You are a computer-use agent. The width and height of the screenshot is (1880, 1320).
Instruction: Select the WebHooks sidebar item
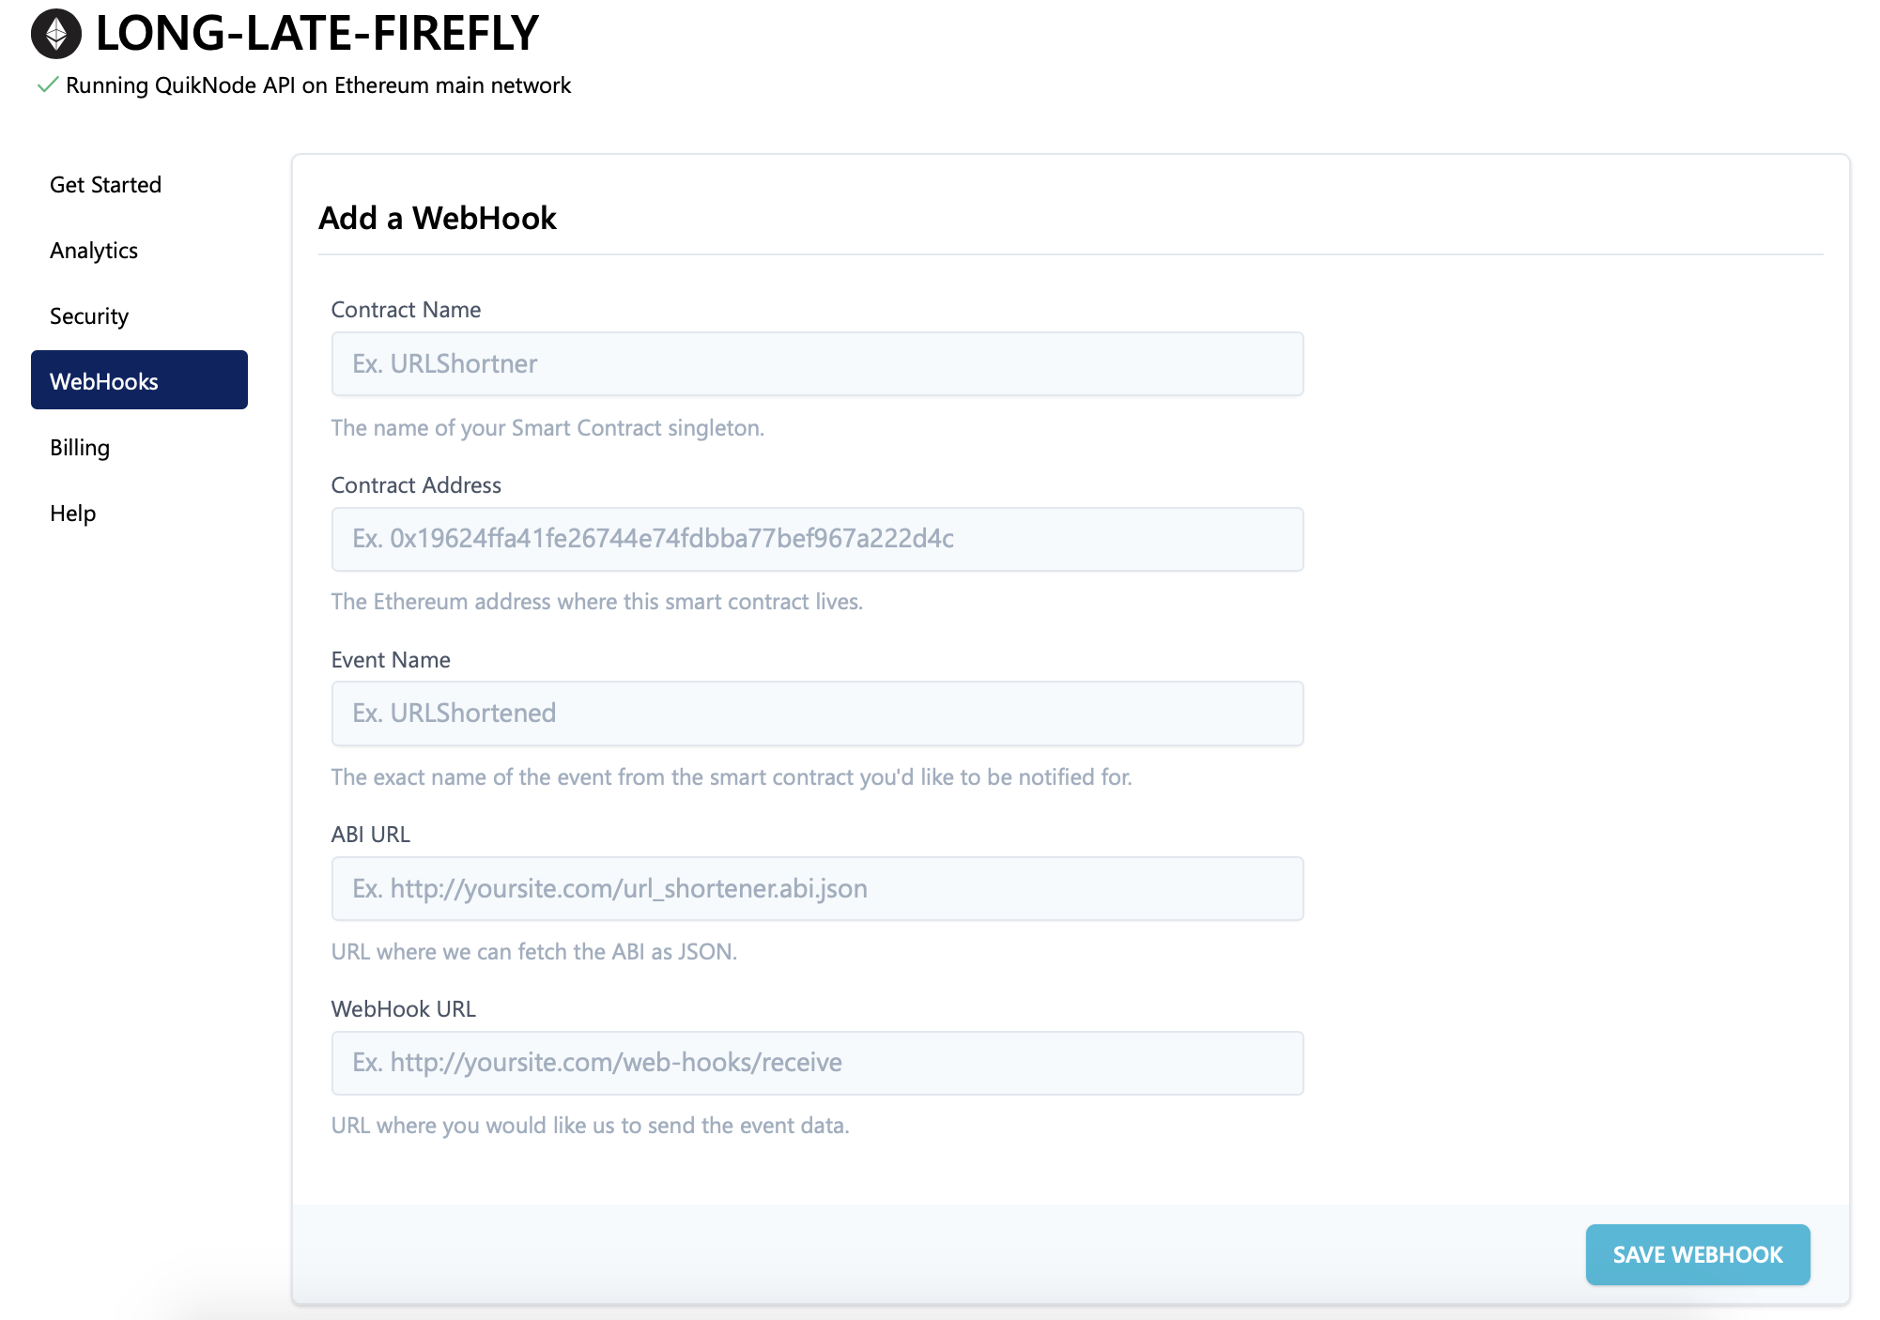(139, 380)
